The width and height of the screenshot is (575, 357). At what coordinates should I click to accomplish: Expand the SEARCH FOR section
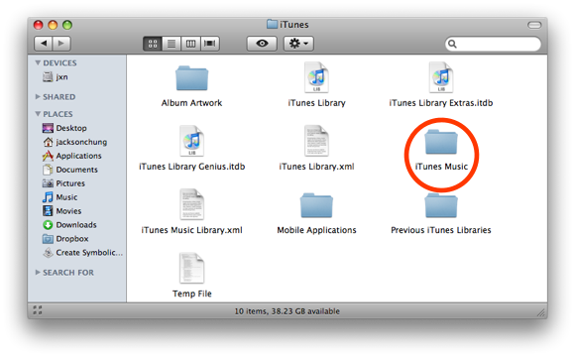pos(38,273)
